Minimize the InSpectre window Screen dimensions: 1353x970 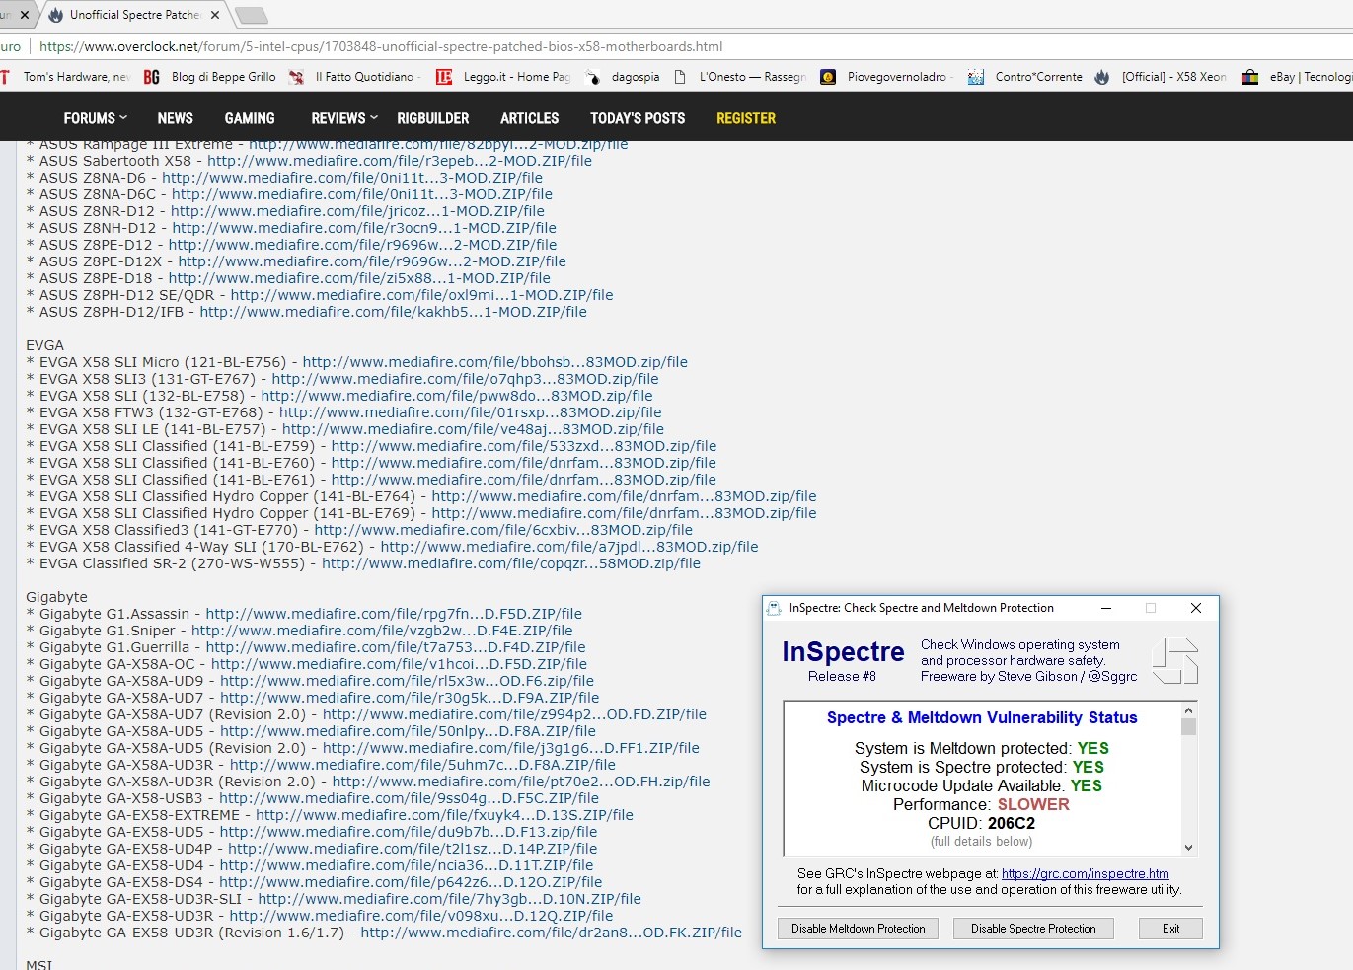(x=1106, y=608)
